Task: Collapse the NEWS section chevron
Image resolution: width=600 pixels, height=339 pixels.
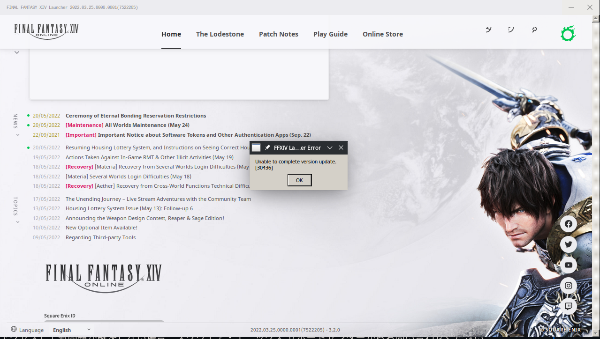Action: coord(18,135)
